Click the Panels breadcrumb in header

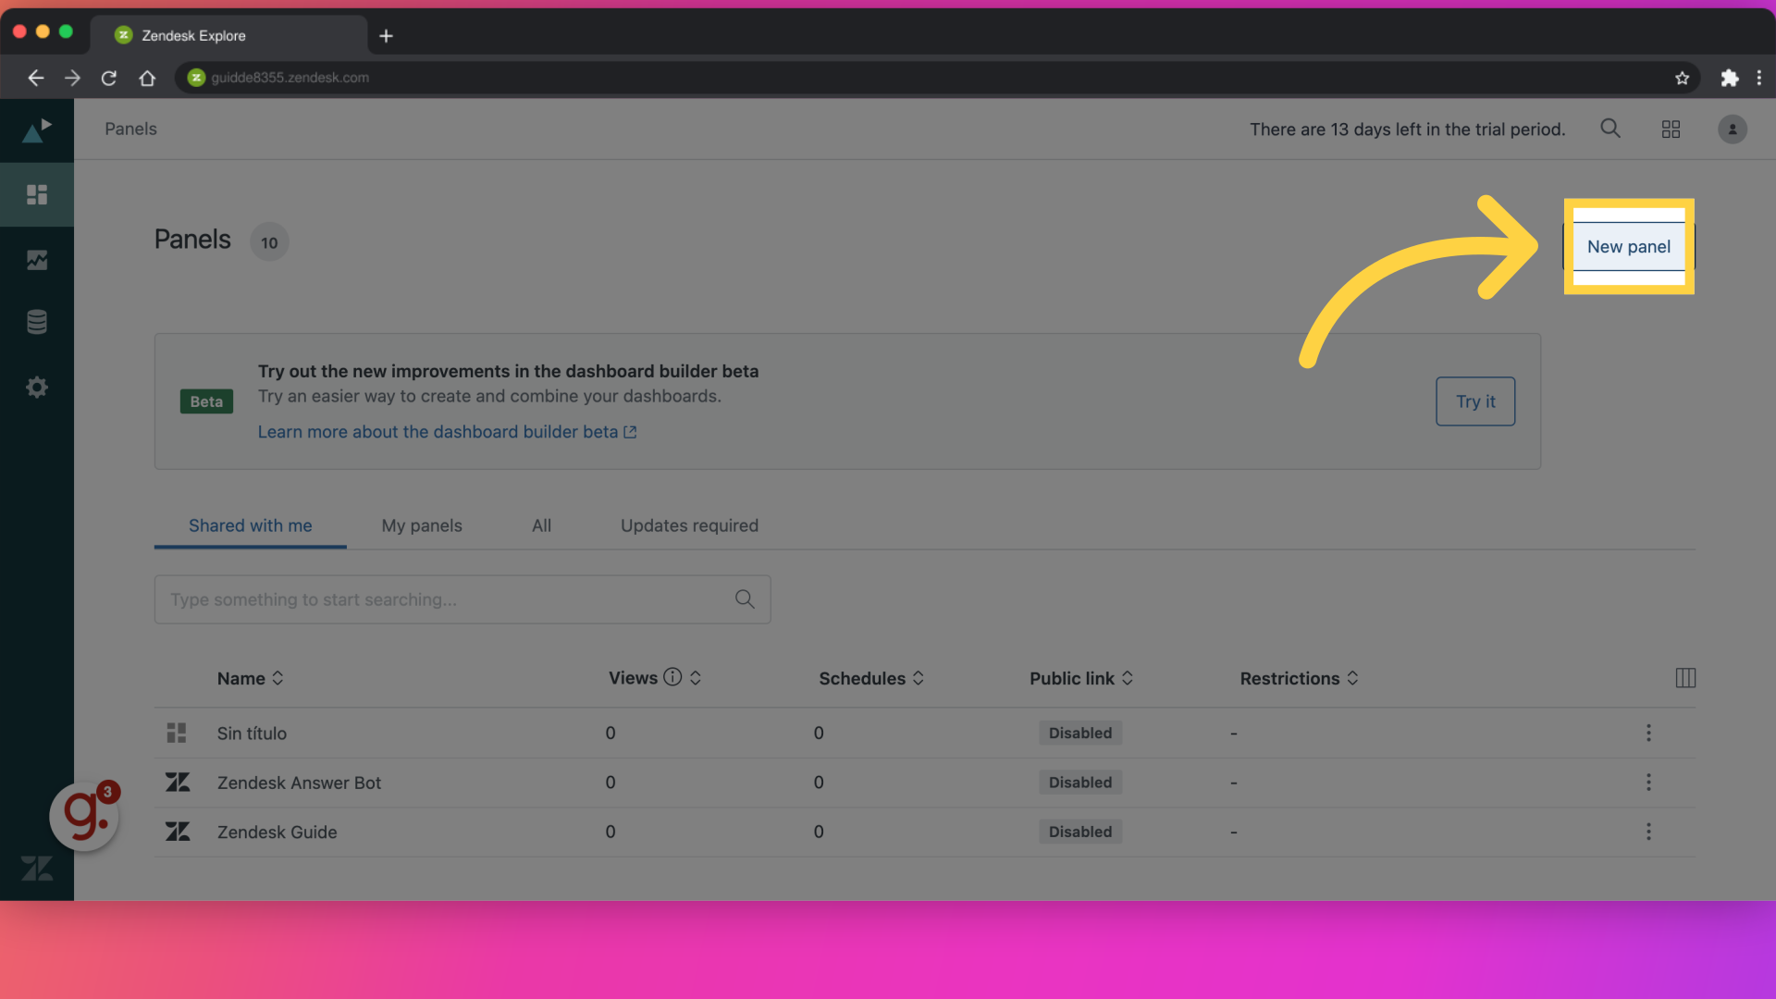[x=130, y=129]
